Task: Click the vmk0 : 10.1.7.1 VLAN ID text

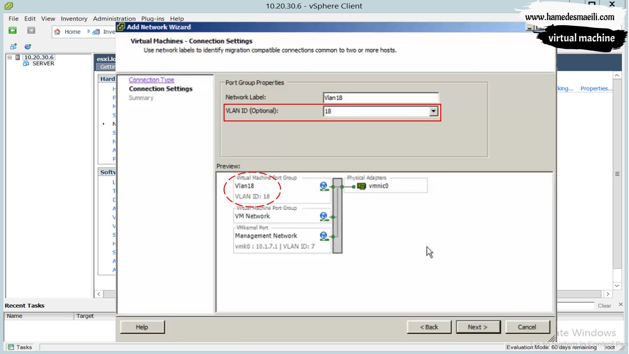Action: (275, 246)
